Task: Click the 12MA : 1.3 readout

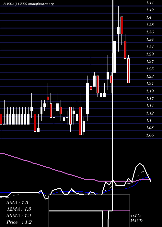Action: point(19,209)
